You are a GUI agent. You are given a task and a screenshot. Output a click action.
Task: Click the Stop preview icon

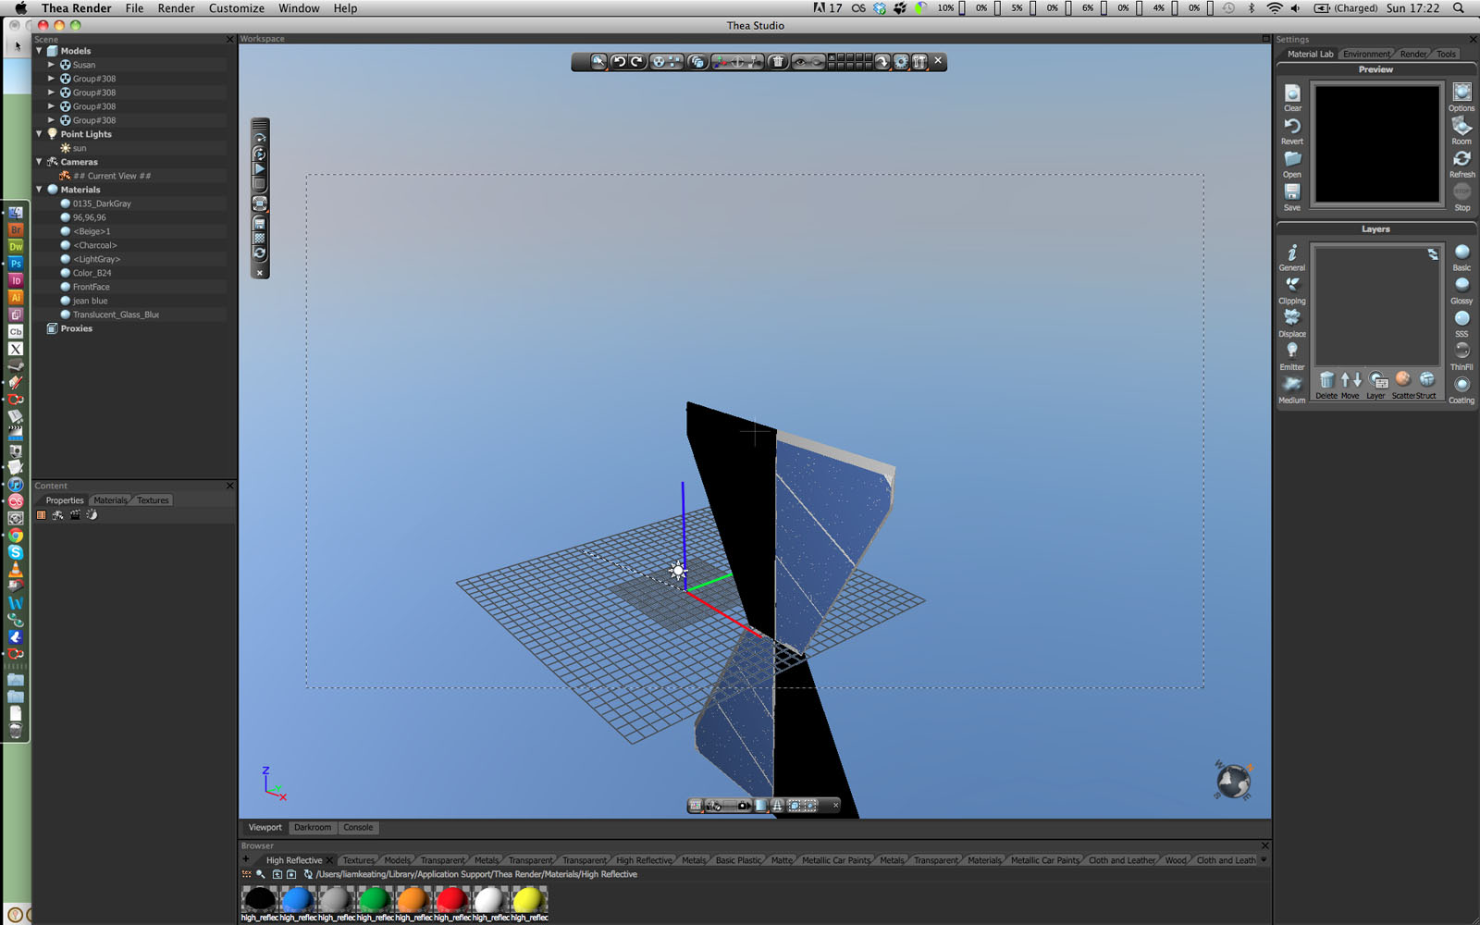[x=1461, y=196]
